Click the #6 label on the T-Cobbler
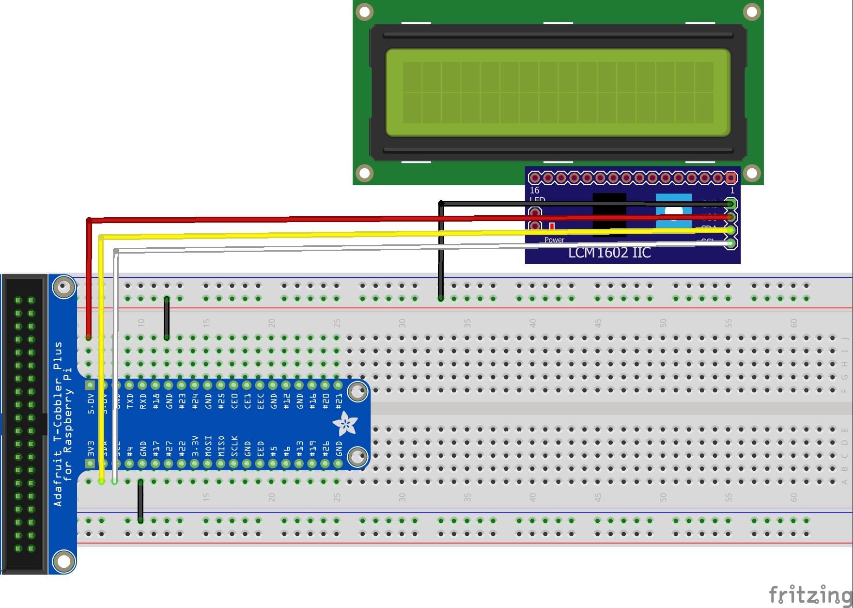853x608 pixels. point(287,451)
